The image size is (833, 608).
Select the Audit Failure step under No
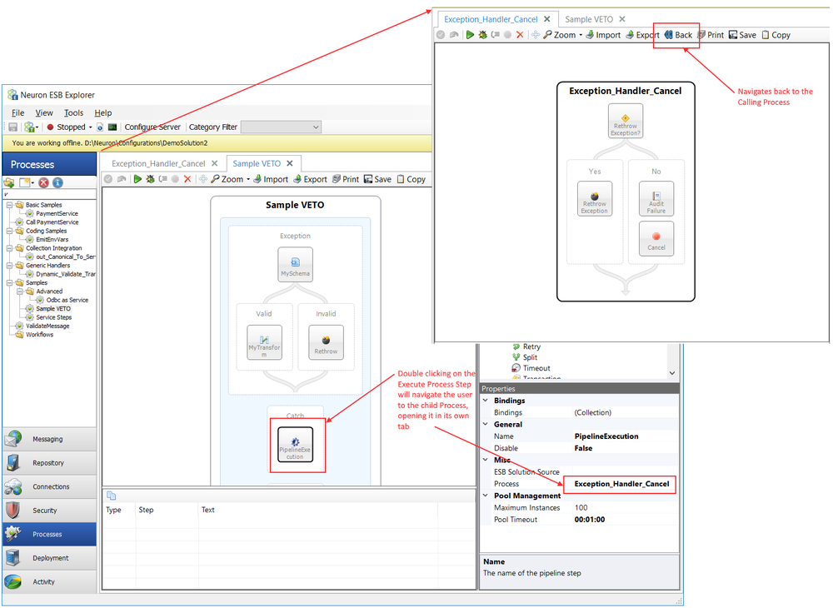click(x=656, y=198)
